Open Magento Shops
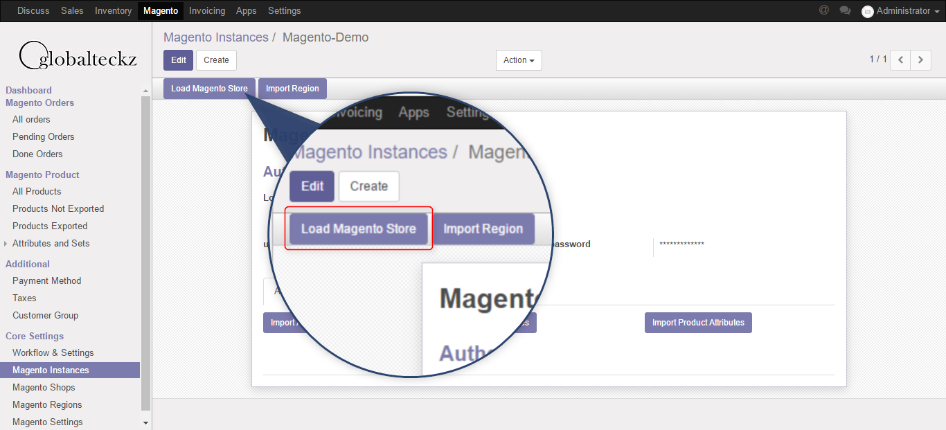This screenshot has height=430, width=946. [x=44, y=387]
